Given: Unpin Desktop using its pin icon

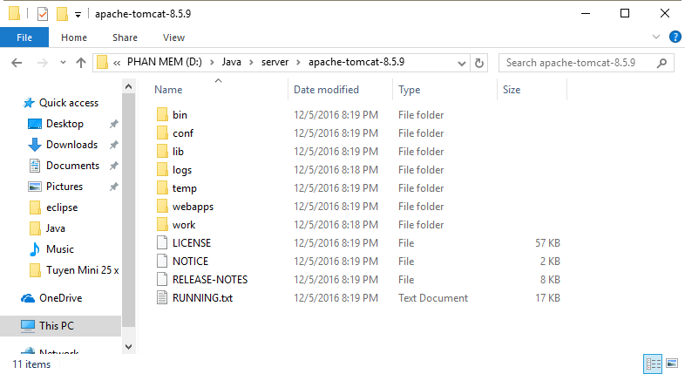Looking at the screenshot, I should (113, 124).
